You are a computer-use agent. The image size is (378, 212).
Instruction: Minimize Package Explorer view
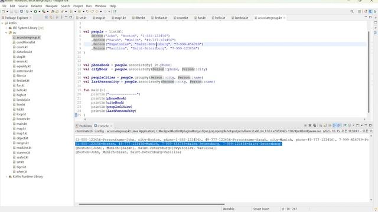coord(66,17)
